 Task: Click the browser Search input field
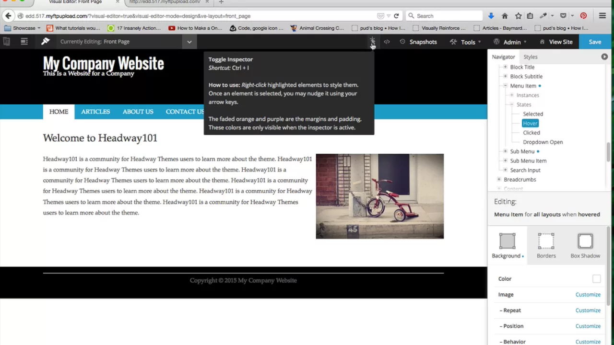[x=444, y=16]
